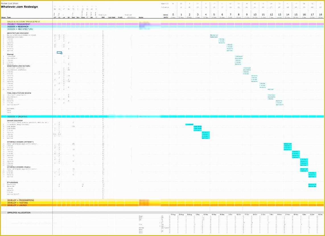Click the 'FINAL ARCHITECTURE REVIEW' subheading

19,93
